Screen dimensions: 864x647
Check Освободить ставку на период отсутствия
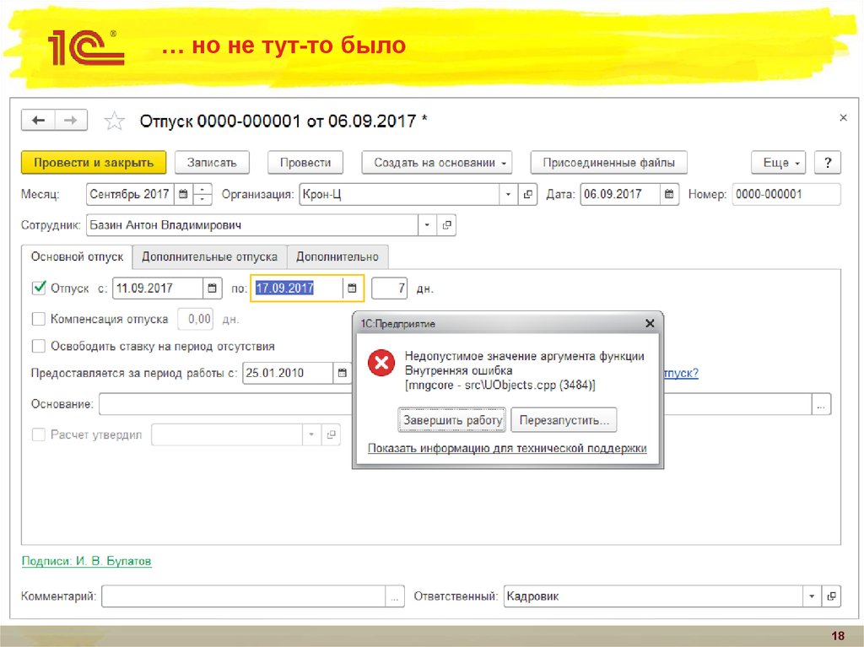coord(37,346)
